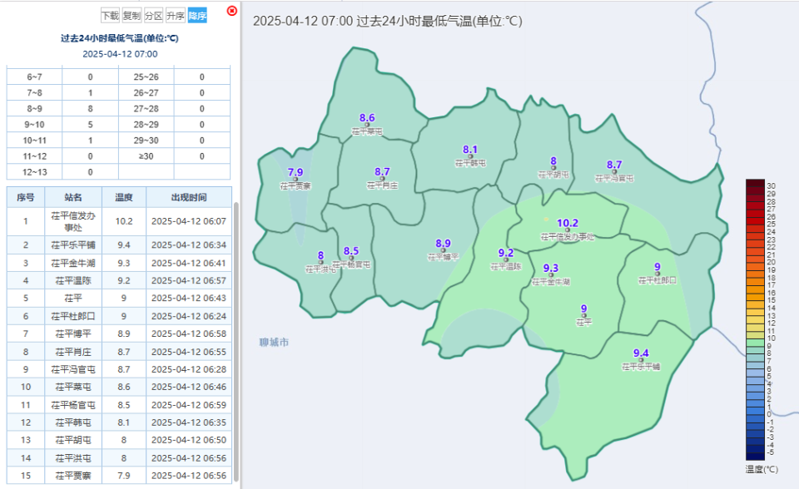Click time cell 2025-04-12 06:43
This screenshot has height=489, width=799.
click(x=189, y=298)
